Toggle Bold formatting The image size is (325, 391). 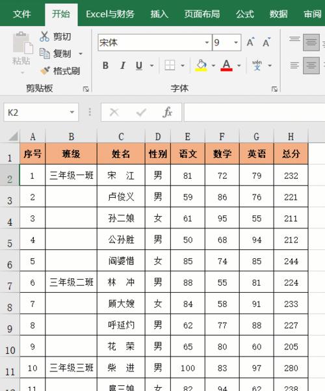[x=105, y=66]
